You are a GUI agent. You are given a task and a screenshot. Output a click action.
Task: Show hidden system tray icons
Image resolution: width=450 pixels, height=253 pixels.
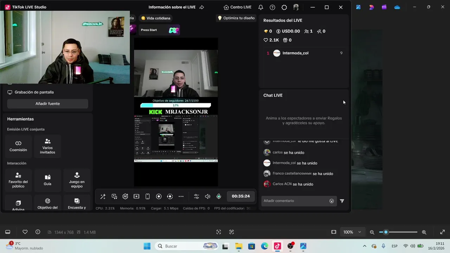365,246
